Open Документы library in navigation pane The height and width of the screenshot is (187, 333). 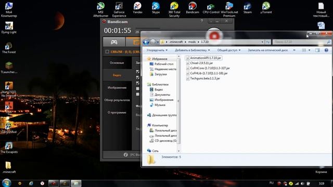[160, 95]
